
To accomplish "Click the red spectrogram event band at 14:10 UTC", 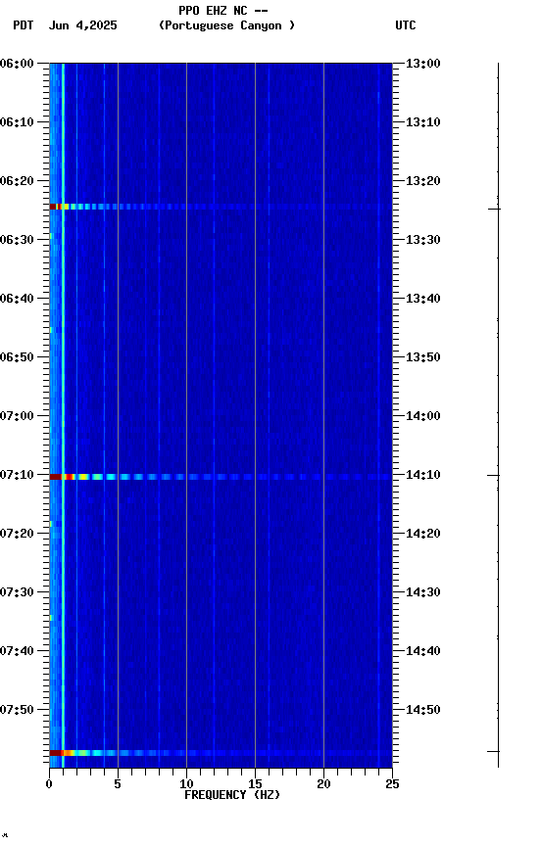I will click(221, 477).
